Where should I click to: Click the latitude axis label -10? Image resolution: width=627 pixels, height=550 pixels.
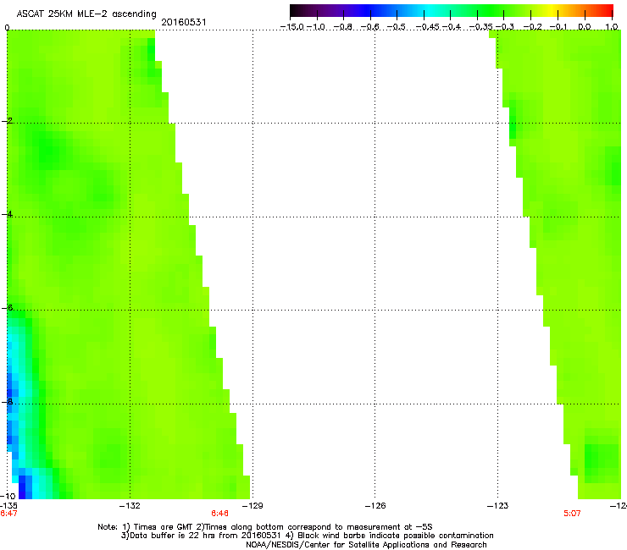click(8, 496)
